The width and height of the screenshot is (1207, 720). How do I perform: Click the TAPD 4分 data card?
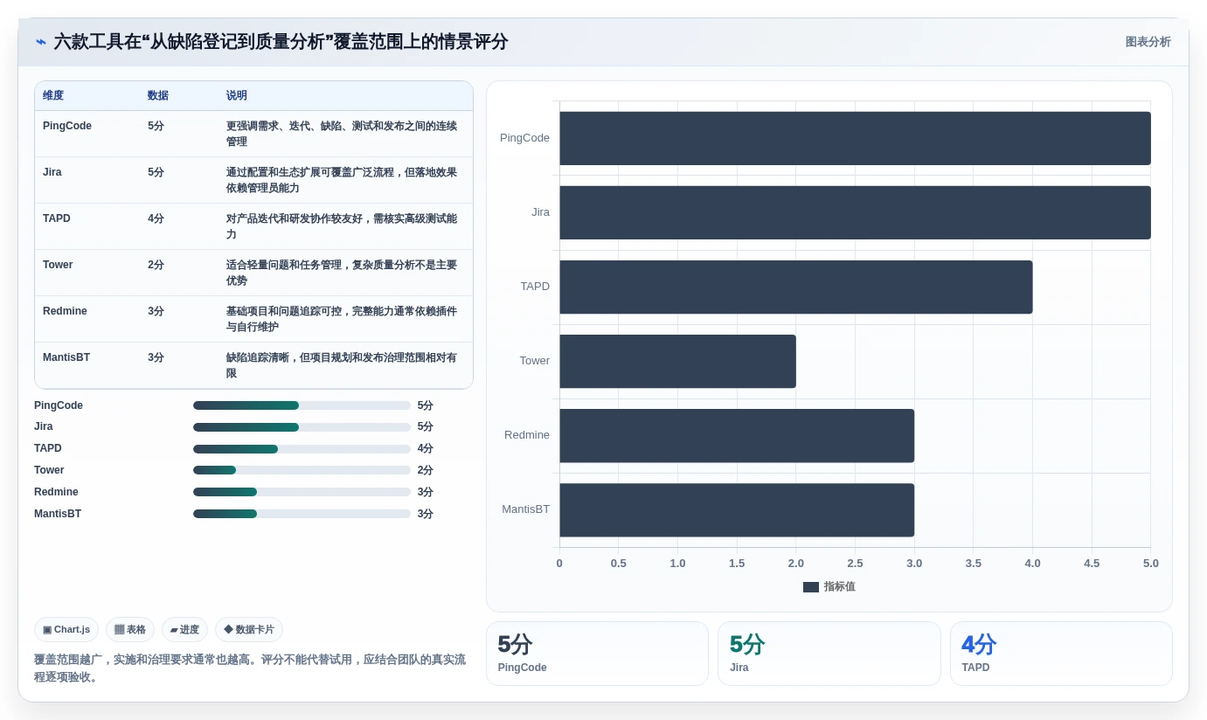point(1061,654)
